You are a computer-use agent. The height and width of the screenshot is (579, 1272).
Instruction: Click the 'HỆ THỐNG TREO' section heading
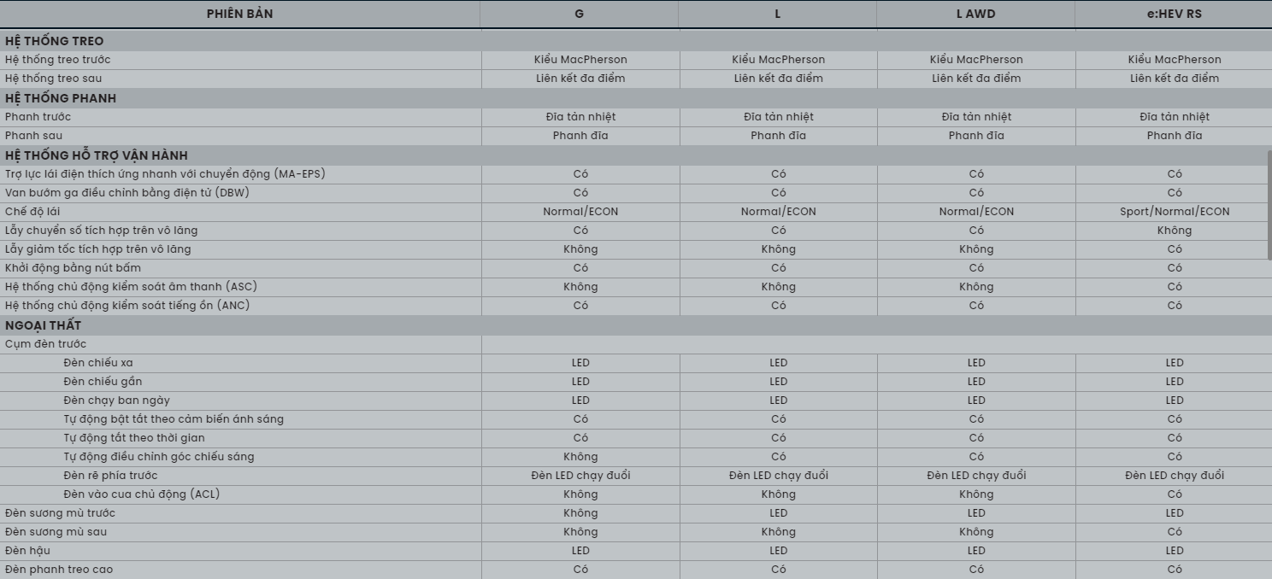54,41
